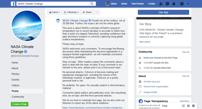
Task: Click the globe icon beside website
Action: (x=140, y=82)
